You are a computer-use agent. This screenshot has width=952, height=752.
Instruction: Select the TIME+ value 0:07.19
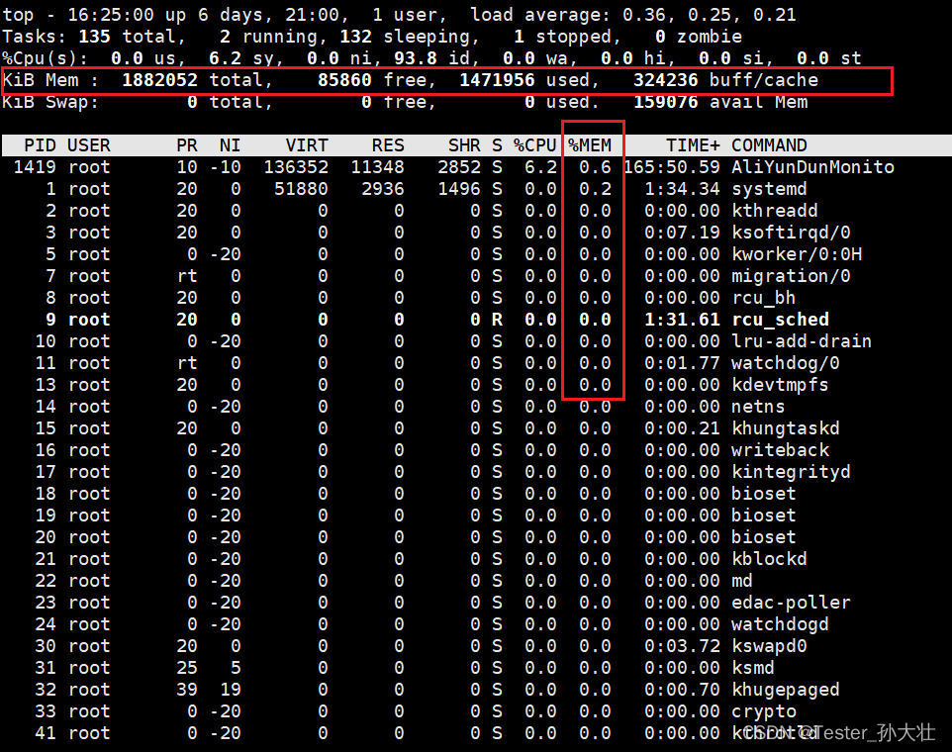[682, 233]
